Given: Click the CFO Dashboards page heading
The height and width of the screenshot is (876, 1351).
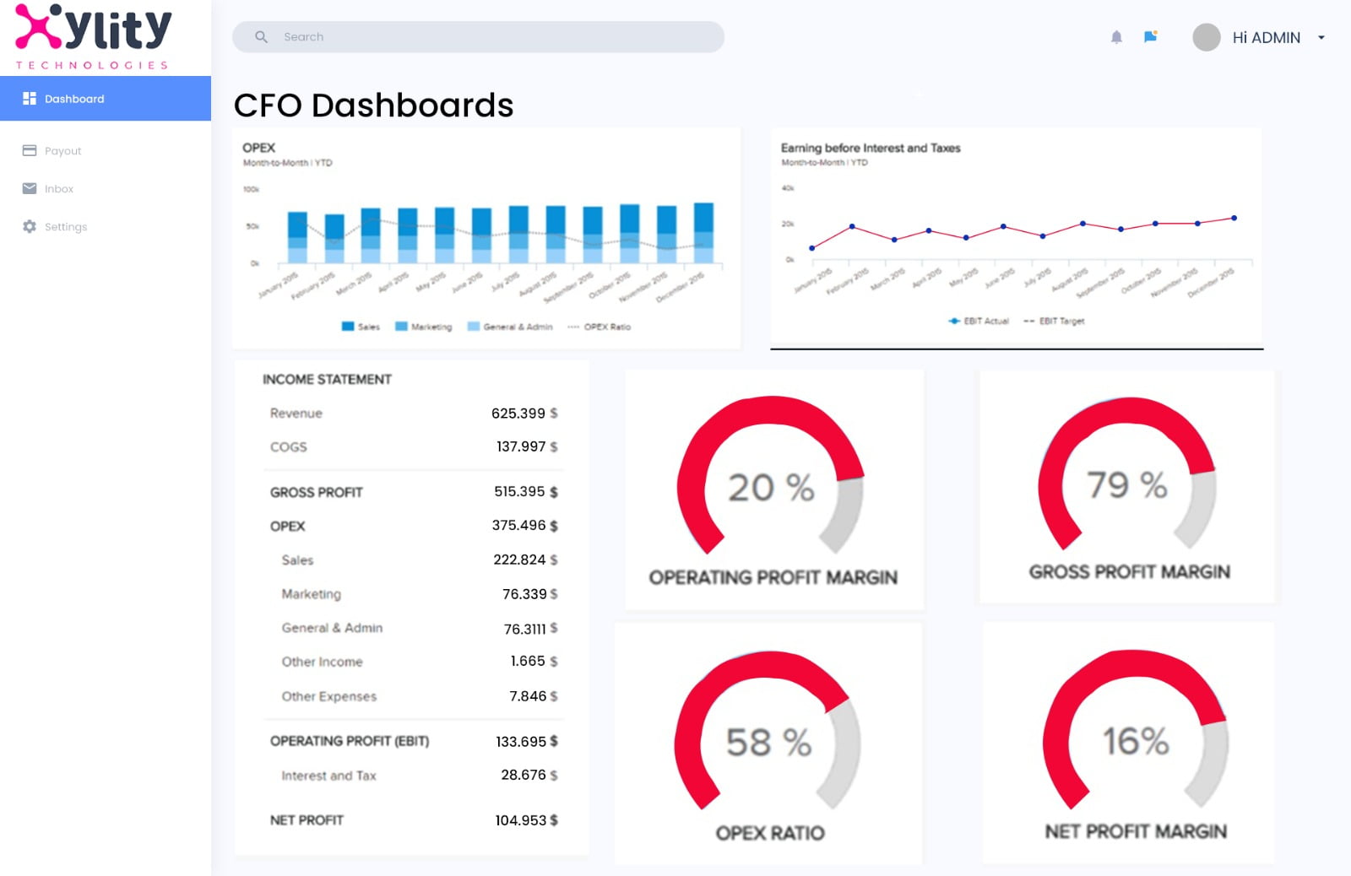Looking at the screenshot, I should (x=373, y=105).
